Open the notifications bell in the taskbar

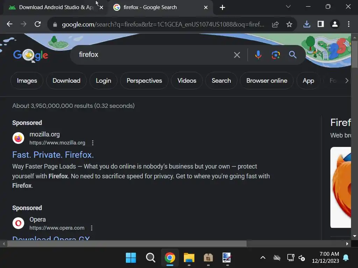click(346, 258)
